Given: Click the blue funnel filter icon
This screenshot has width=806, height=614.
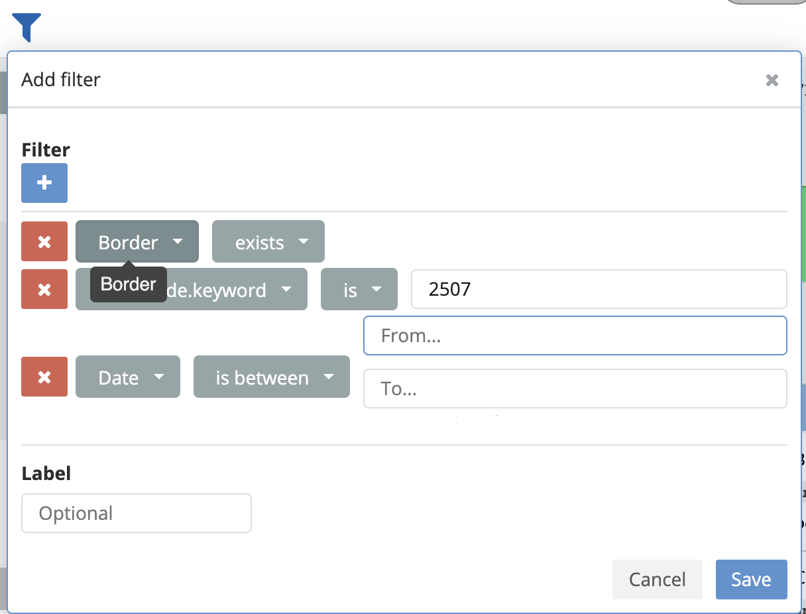Looking at the screenshot, I should [x=27, y=27].
